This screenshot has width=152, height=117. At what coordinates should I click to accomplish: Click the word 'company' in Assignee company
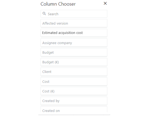coord(65,43)
